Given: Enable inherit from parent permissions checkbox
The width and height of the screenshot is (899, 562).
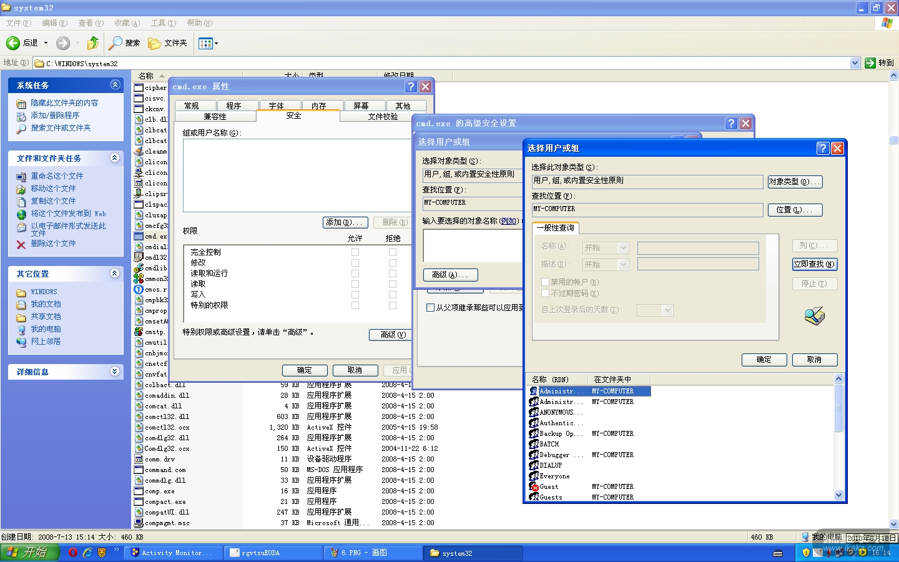Looking at the screenshot, I should pyautogui.click(x=430, y=307).
